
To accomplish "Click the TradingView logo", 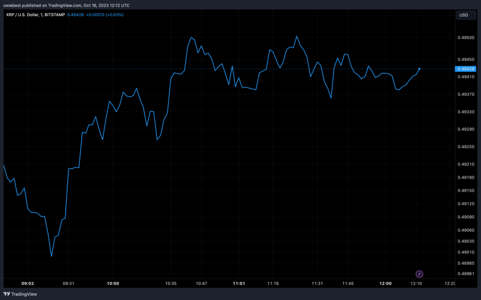I will coord(7,294).
